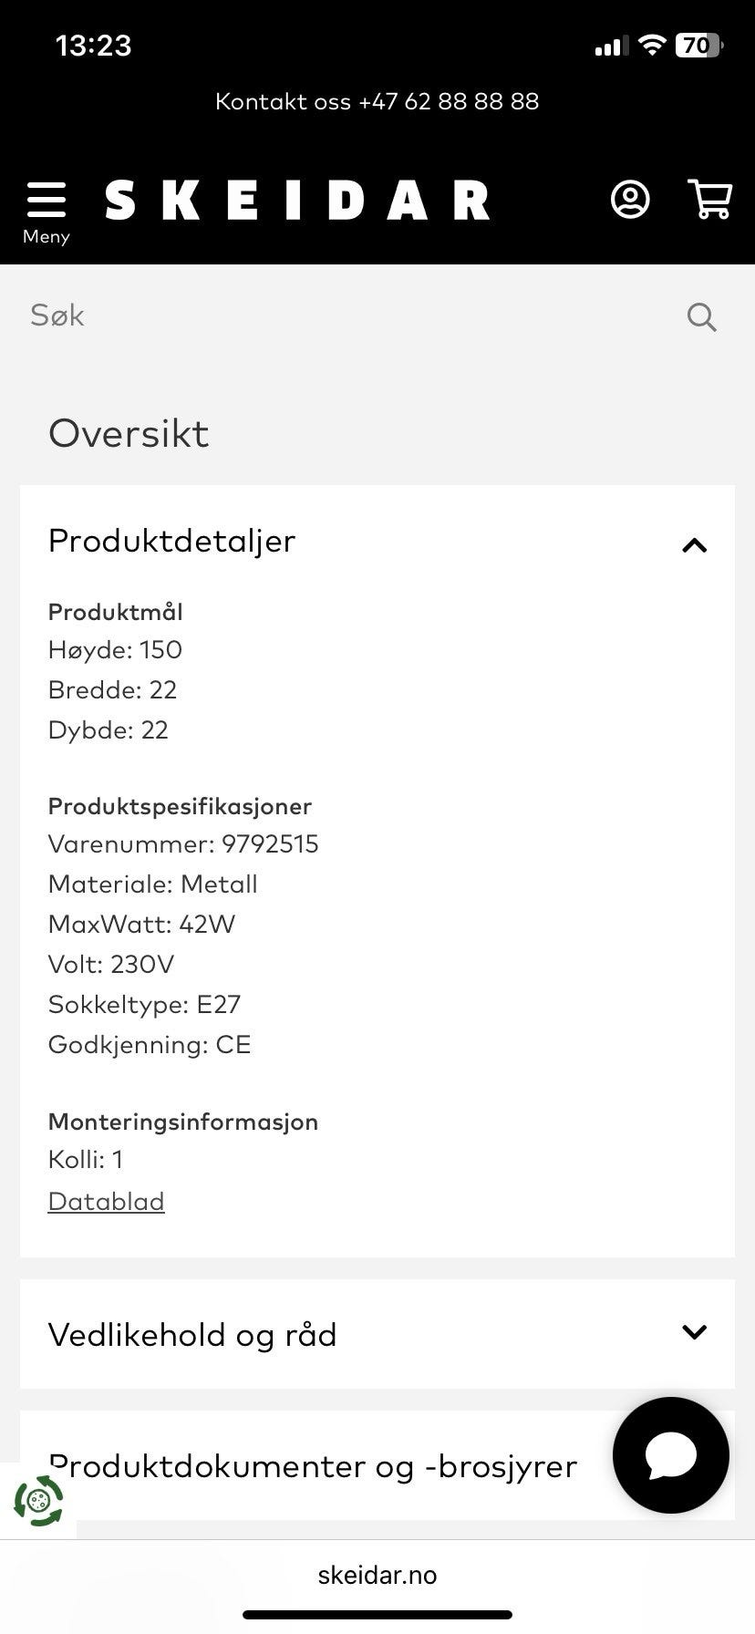The width and height of the screenshot is (755, 1634).
Task: Tap the home indicator bar
Action: click(377, 1615)
